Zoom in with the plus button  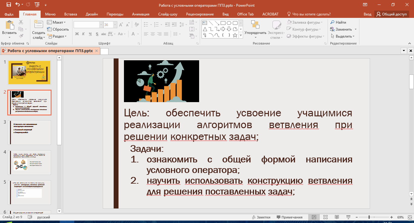pyautogui.click(x=392, y=217)
